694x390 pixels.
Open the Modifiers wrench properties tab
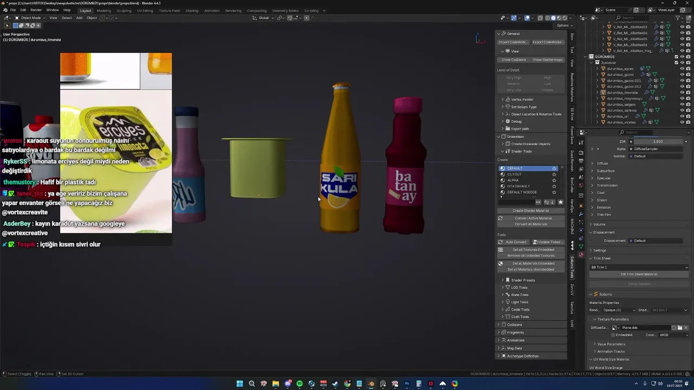[581, 214]
